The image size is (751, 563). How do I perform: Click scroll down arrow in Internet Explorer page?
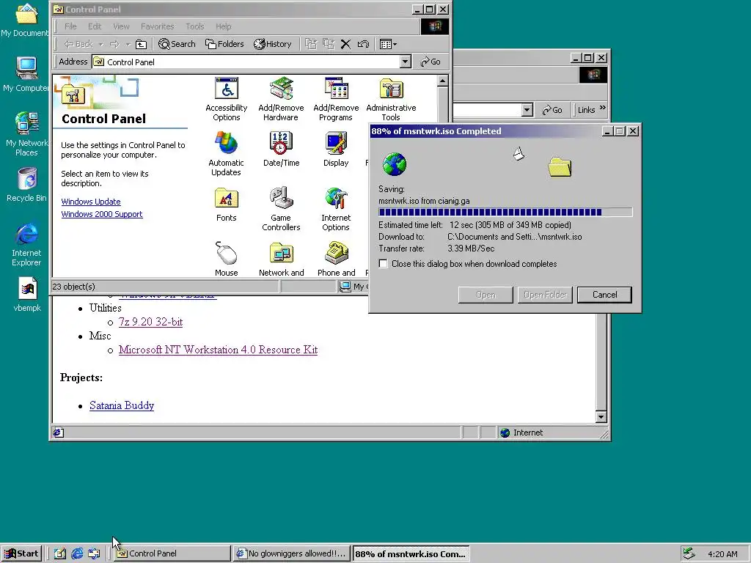601,417
